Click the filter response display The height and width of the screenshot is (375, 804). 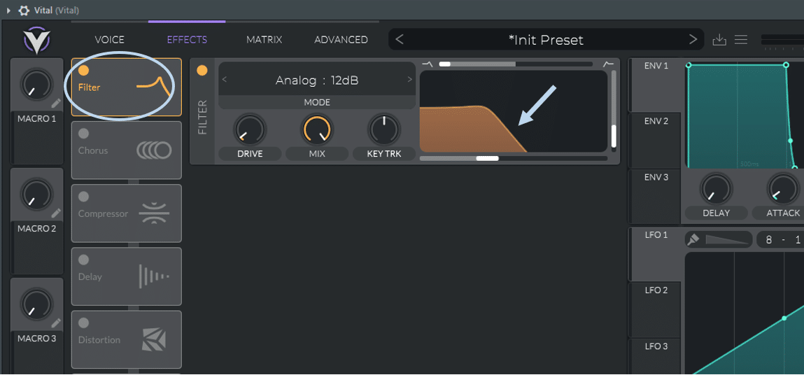click(514, 111)
